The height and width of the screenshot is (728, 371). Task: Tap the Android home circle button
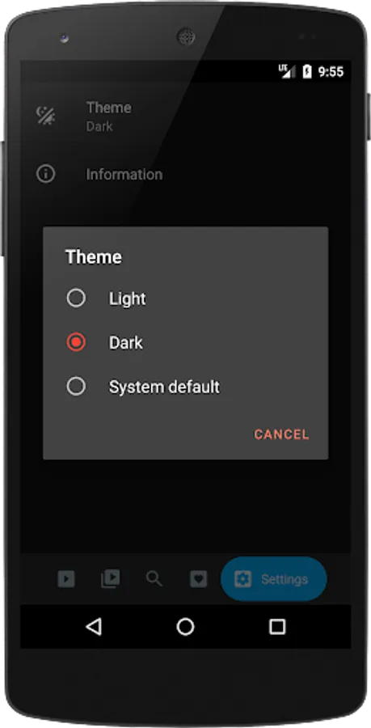point(186,627)
